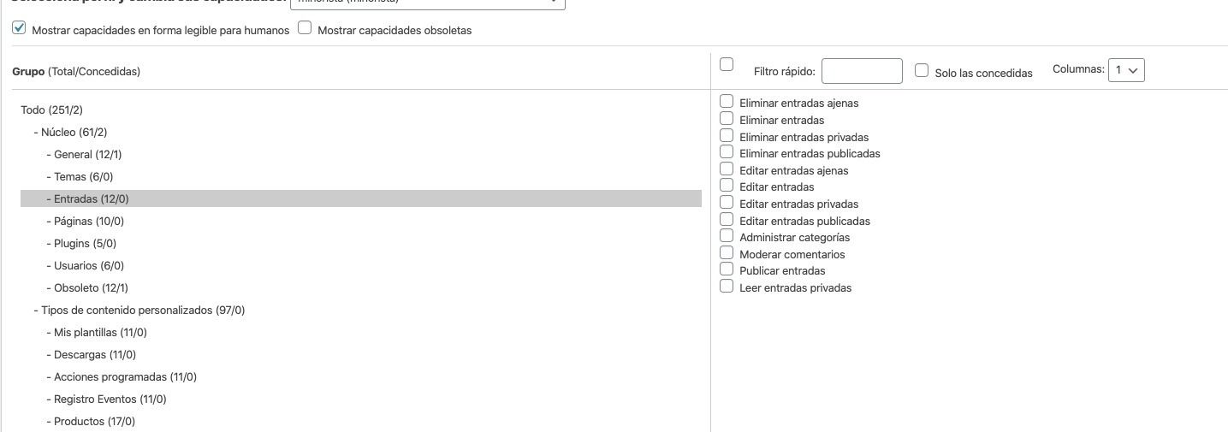The width and height of the screenshot is (1228, 432).
Task: Toggle Leer entradas privadas checkbox
Action: (727, 287)
